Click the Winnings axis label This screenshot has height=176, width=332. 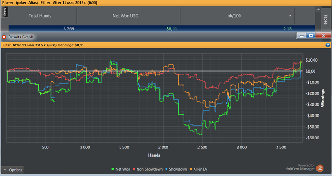(x=323, y=98)
